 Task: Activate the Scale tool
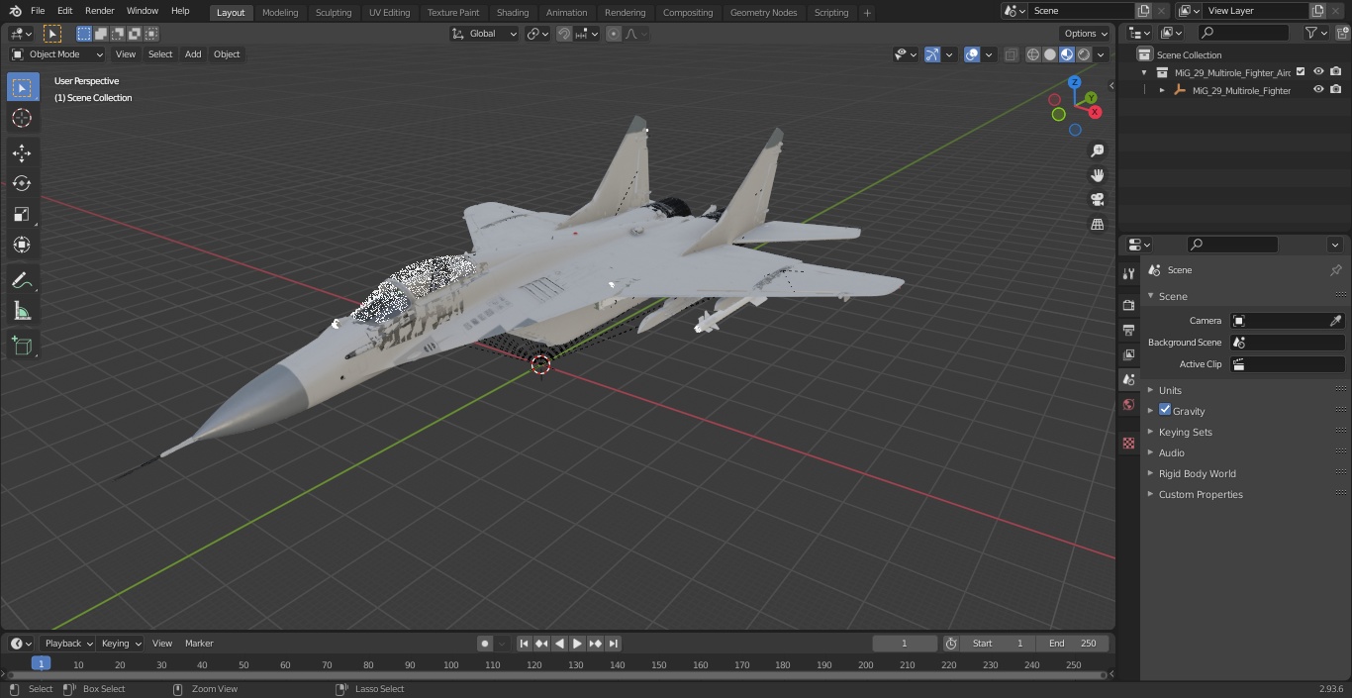[22, 214]
